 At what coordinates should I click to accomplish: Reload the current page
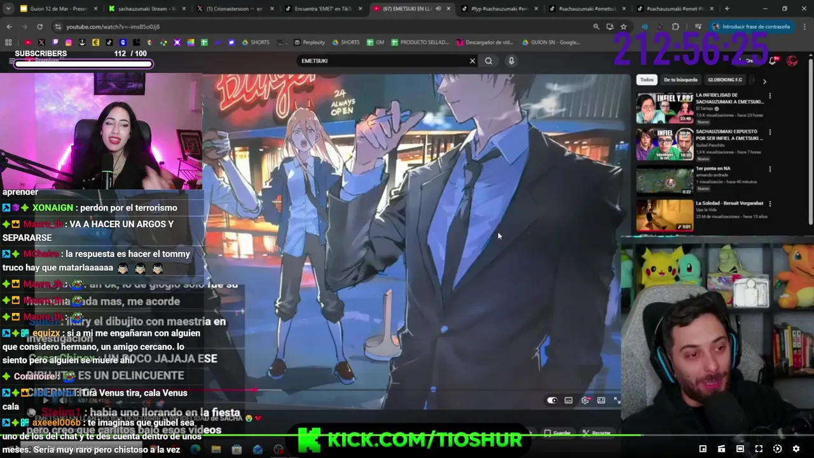39,27
